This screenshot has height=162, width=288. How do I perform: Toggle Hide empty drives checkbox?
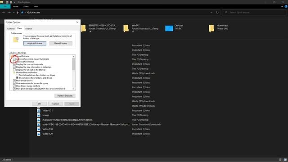point(14,81)
